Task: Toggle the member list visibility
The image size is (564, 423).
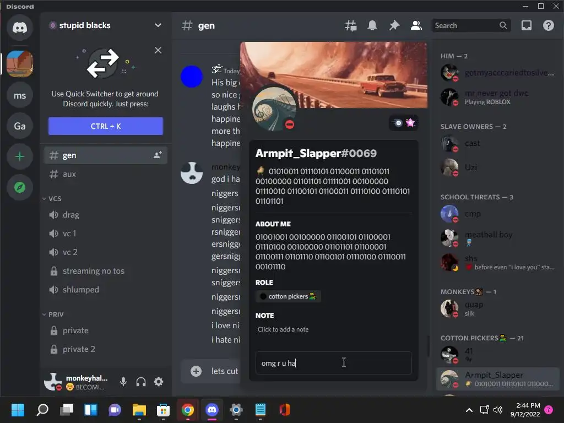Action: pyautogui.click(x=416, y=25)
